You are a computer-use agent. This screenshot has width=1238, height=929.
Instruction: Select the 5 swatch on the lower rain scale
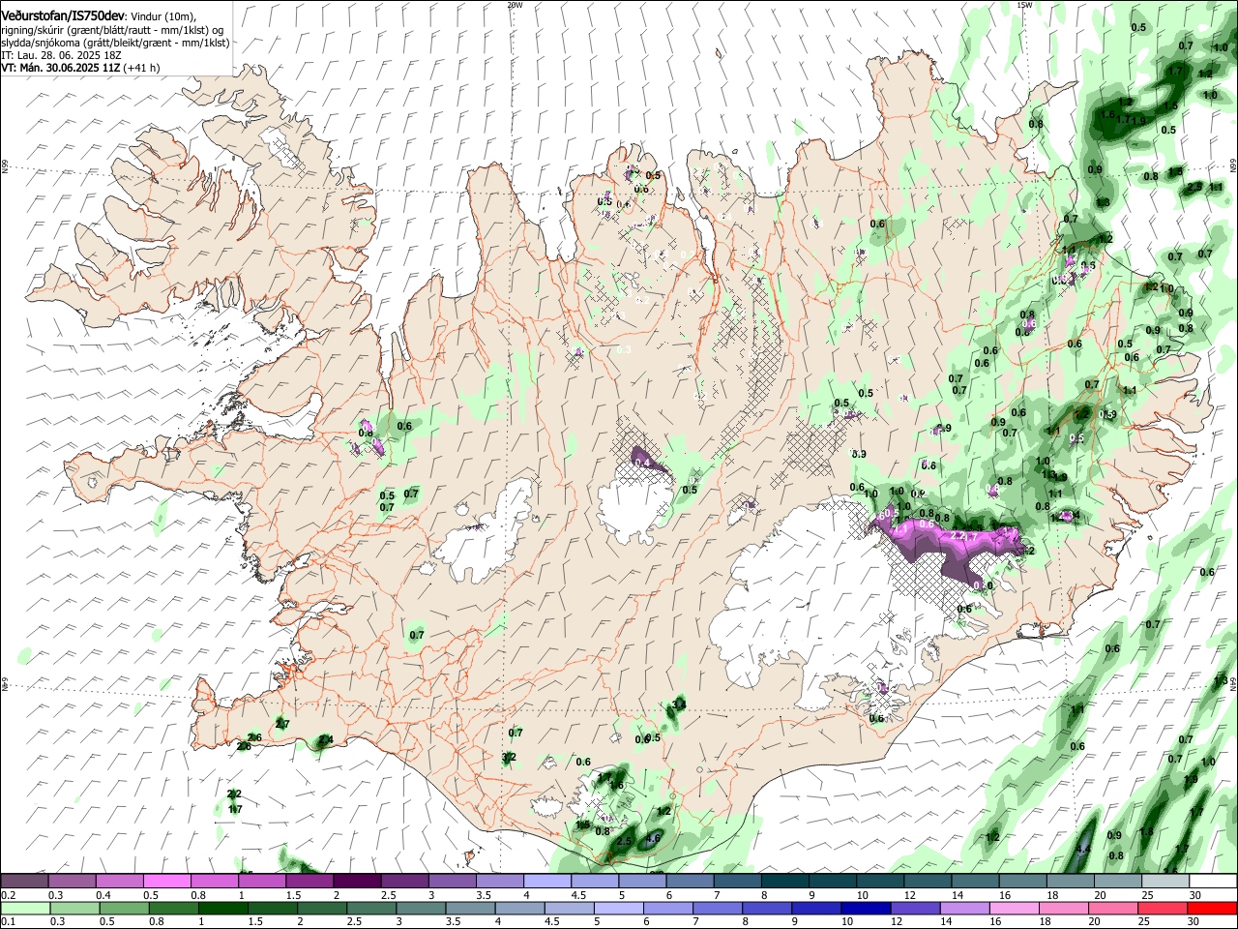617,908
